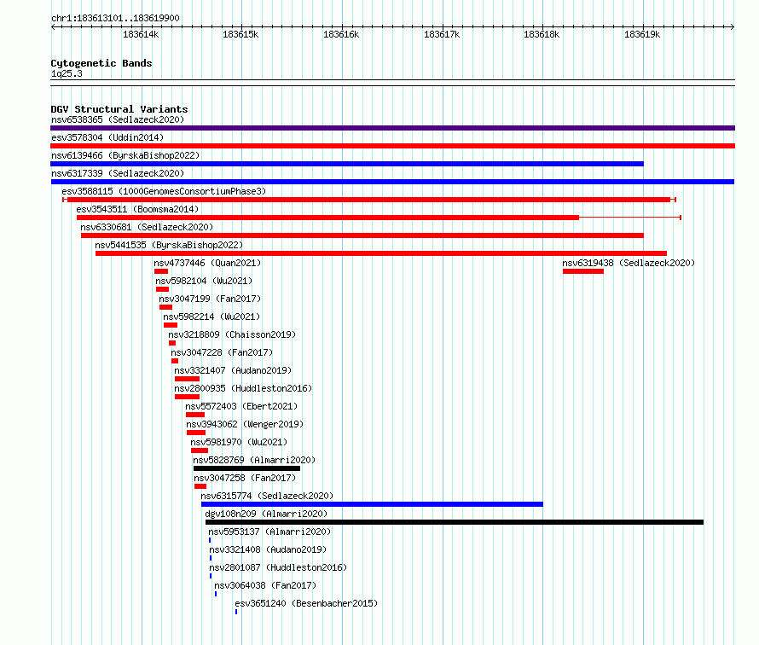
Task: Click the nsv6139466 (ByrskaBishop2022) label
Action: [125, 155]
